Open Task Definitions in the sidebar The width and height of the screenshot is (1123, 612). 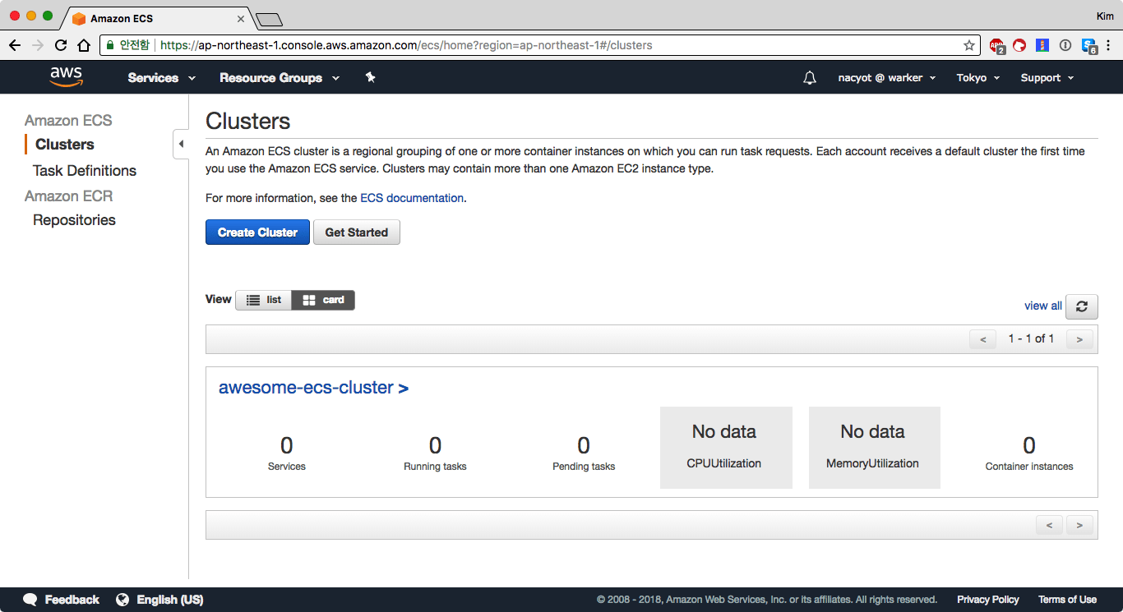[x=85, y=171]
